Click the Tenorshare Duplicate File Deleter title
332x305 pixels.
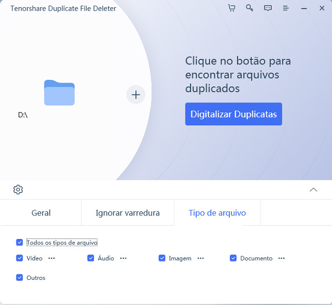click(63, 9)
